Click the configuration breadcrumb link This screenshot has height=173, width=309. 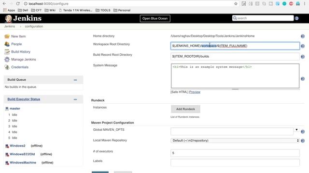(34, 26)
